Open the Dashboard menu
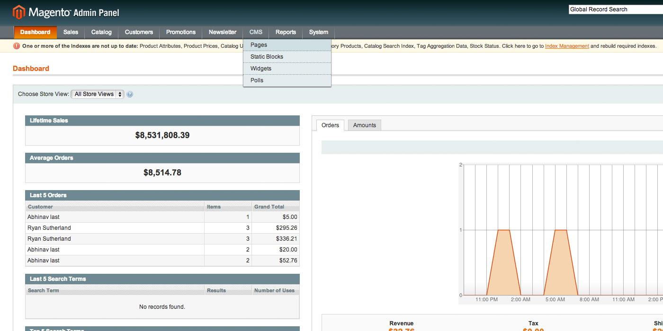 tap(35, 32)
